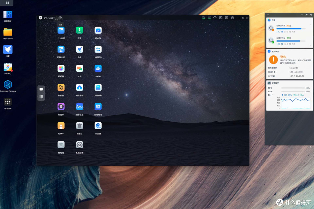The image size is (314, 209).
Task: Click the globe connection status icon
Action: tap(60, 18)
